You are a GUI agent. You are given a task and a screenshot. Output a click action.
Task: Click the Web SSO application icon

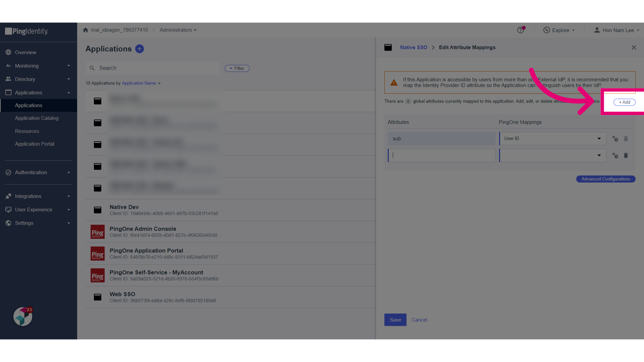pos(98,297)
